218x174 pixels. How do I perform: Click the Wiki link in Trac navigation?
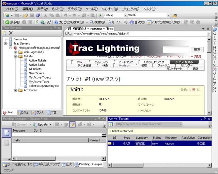pyautogui.click(x=80, y=62)
